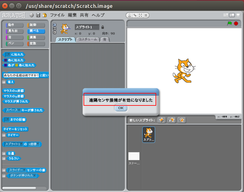Expand the スライダー sensor dropdown
The height and width of the screenshot is (192, 244).
24,170
